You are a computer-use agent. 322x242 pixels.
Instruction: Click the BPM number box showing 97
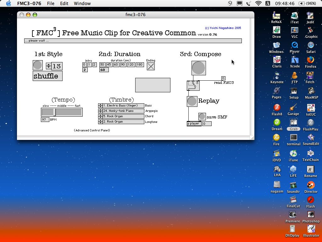[x=45, y=119]
